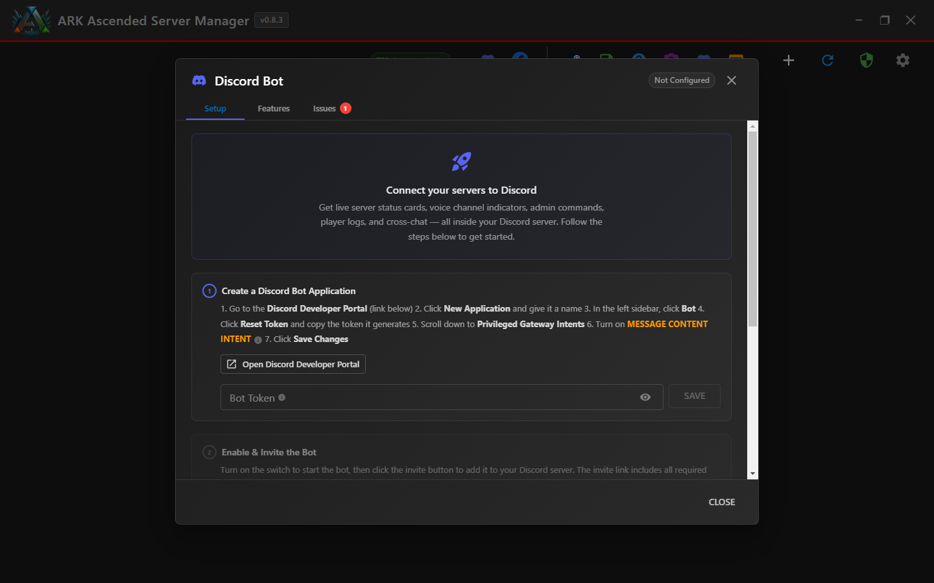Click the step 1 circle indicator
The width and height of the screenshot is (934, 583).
(210, 291)
